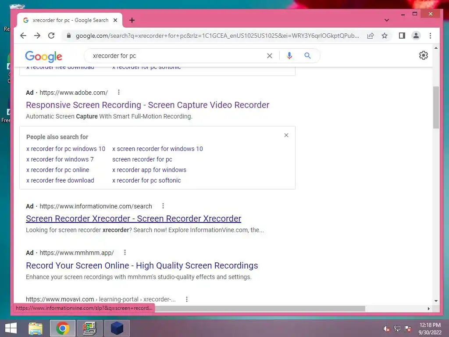Click the horizontal scrollbar thumb
The image size is (449, 337).
(x=260, y=308)
